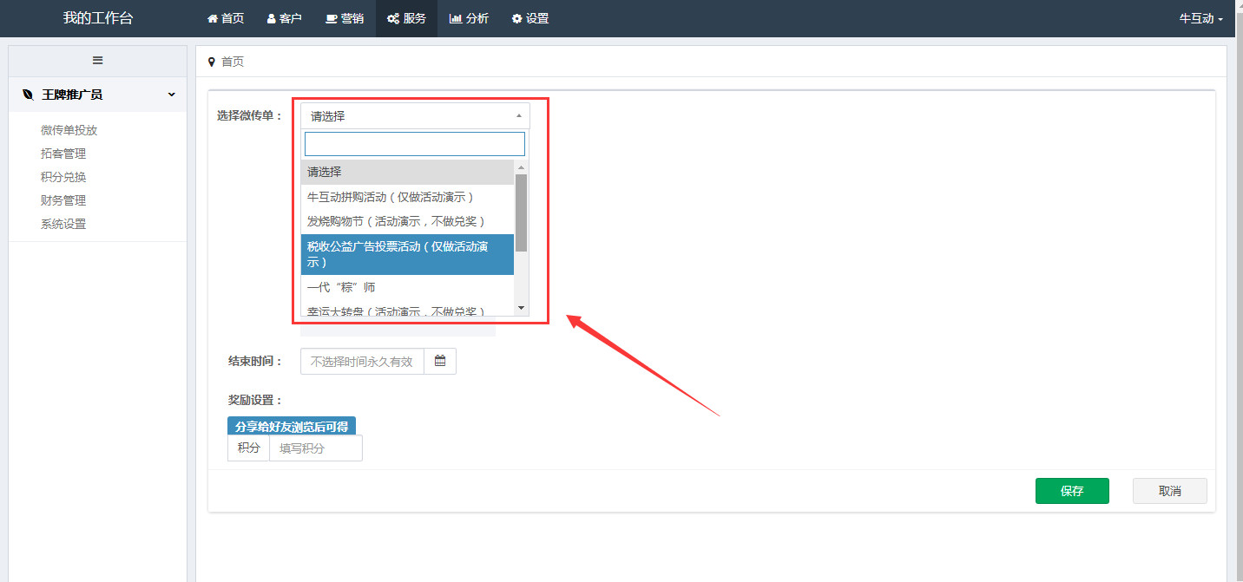Click the 请选择 combo box arrow
Viewport: 1243px width, 582px height.
pyautogui.click(x=519, y=115)
